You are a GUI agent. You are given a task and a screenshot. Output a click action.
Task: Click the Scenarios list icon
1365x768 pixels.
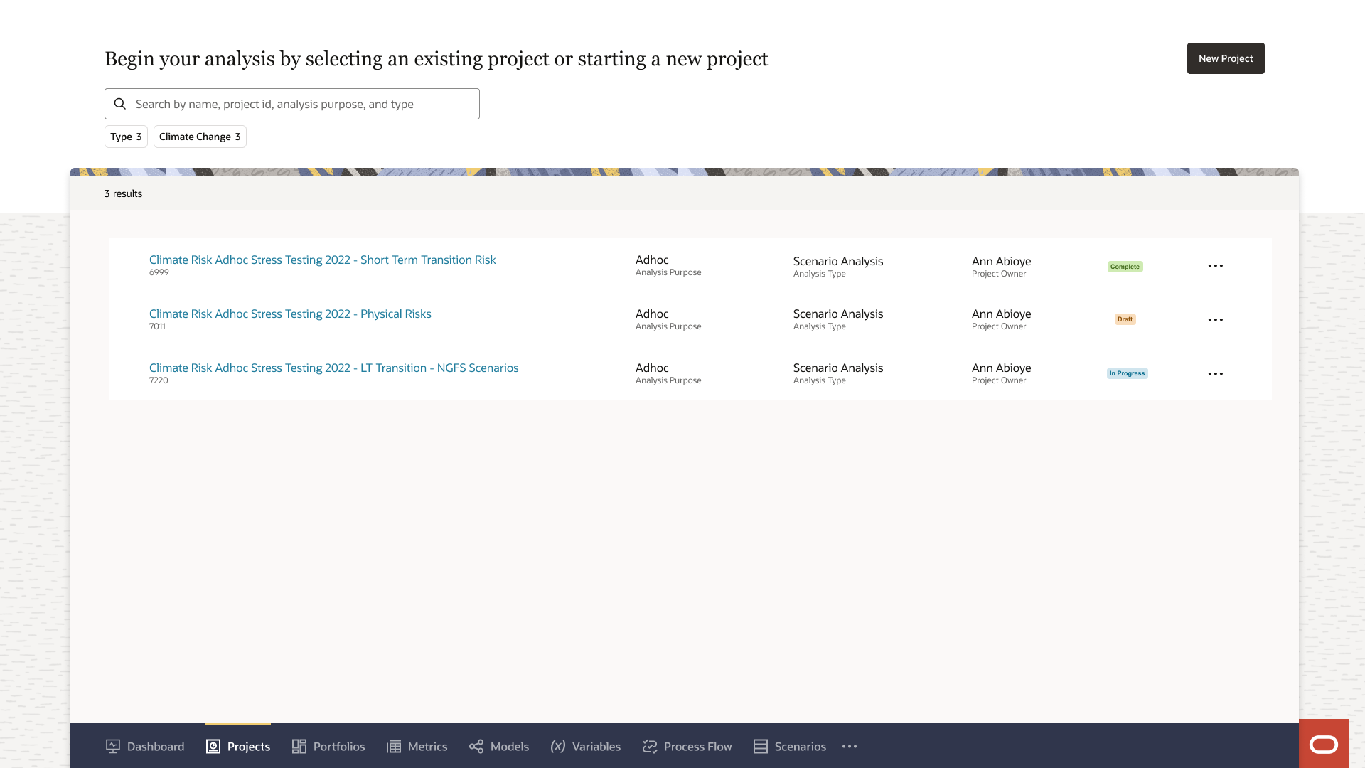click(x=761, y=746)
